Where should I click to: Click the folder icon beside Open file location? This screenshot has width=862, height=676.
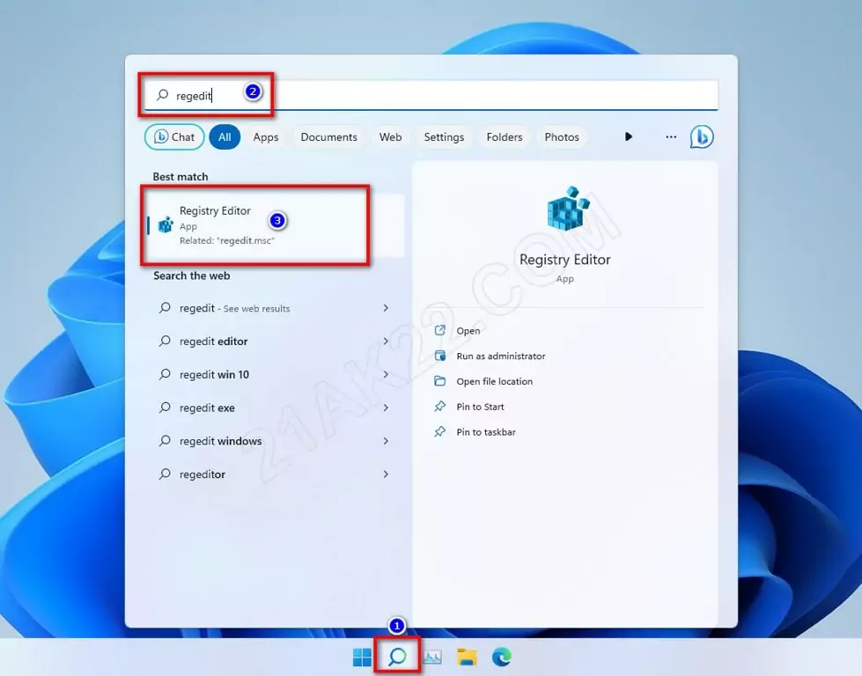pyautogui.click(x=439, y=381)
